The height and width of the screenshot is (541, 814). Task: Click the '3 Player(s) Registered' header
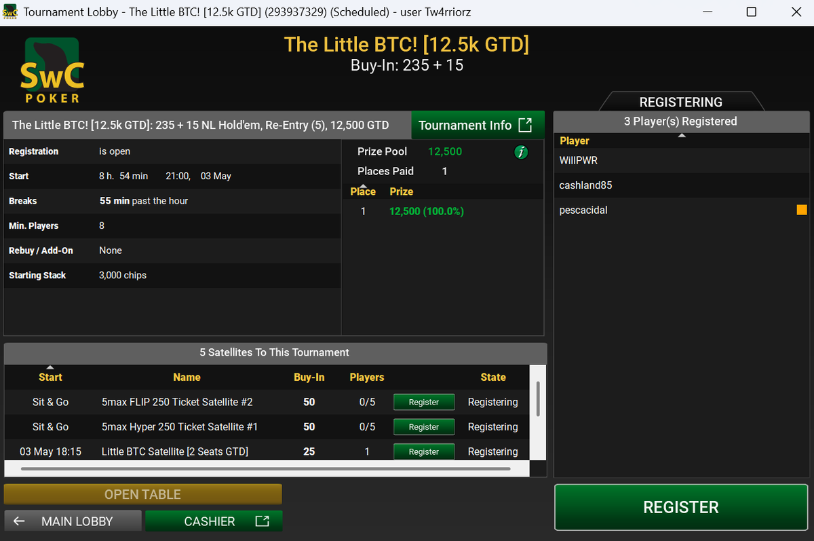tap(681, 122)
